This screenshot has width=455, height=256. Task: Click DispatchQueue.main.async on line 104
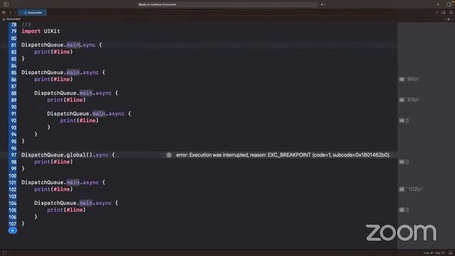coord(73,203)
